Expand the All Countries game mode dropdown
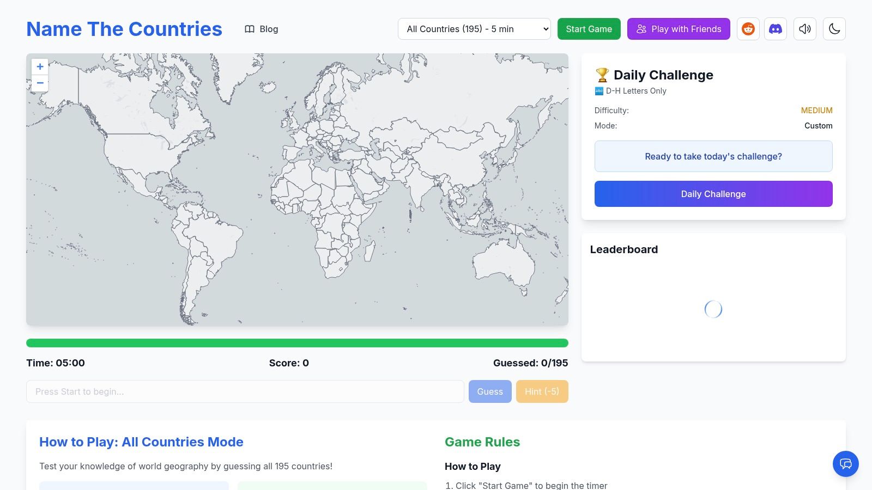This screenshot has width=872, height=490. coord(474,29)
